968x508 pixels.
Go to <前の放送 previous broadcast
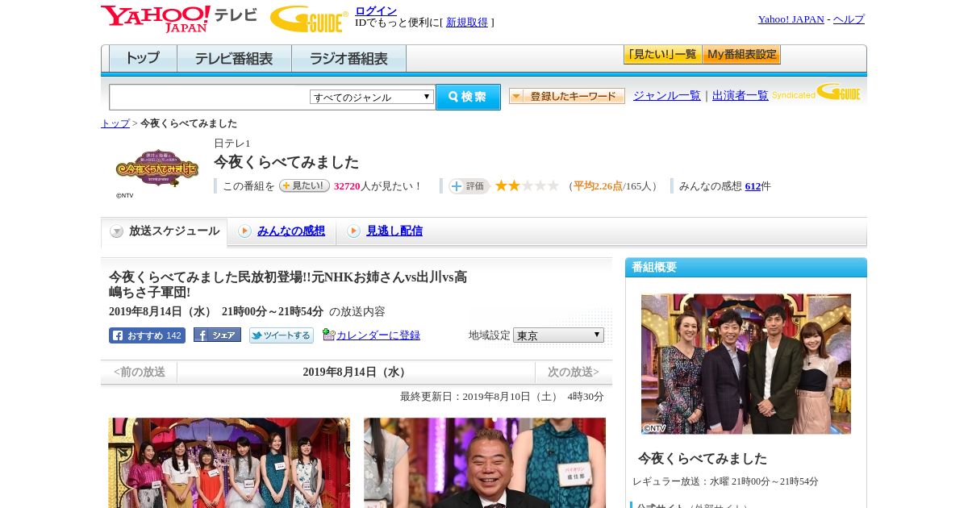pyautogui.click(x=140, y=373)
